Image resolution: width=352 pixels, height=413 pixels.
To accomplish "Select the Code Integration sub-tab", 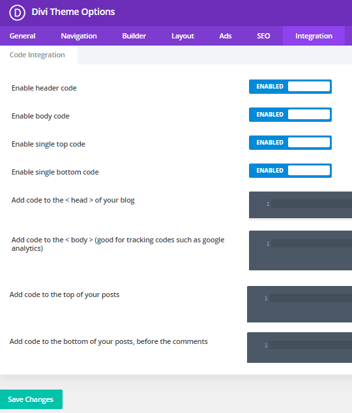I will (37, 55).
